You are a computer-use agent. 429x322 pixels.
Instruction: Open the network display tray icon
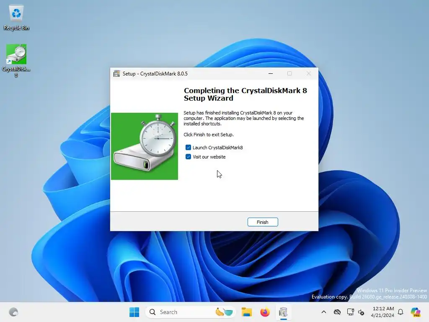[x=350, y=312]
